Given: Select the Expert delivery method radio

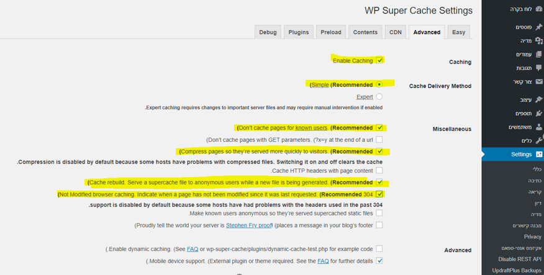Looking at the screenshot, I should (379, 97).
